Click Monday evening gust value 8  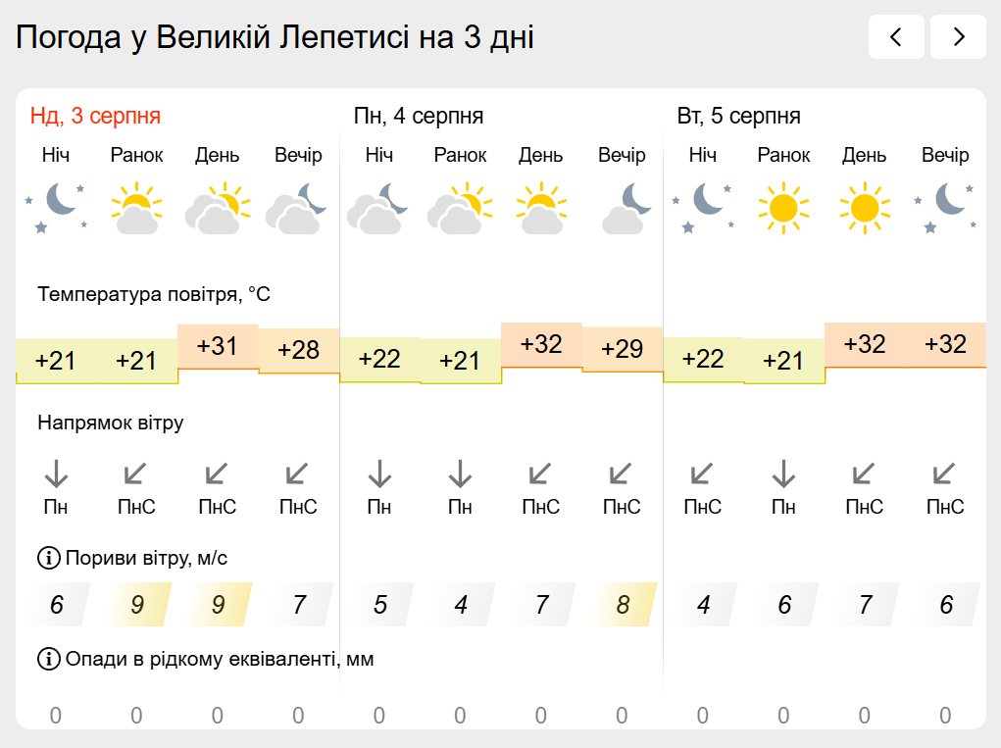(x=624, y=605)
